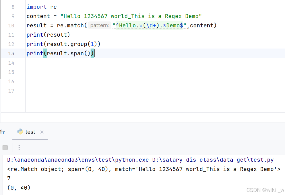Click the 'content' variable on line 9
Screen dimensions: 285x195
pyautogui.click(x=38, y=16)
